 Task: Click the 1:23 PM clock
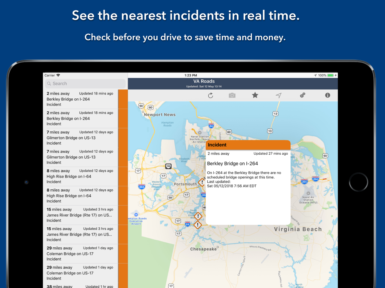point(191,75)
